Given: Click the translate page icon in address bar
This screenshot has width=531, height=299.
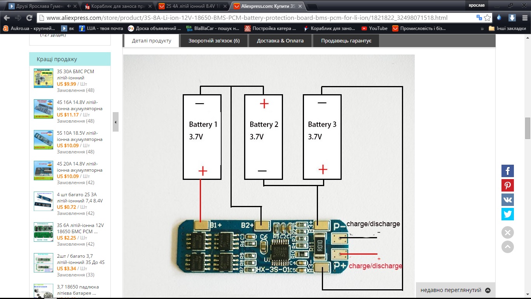Looking at the screenshot, I should 479,18.
